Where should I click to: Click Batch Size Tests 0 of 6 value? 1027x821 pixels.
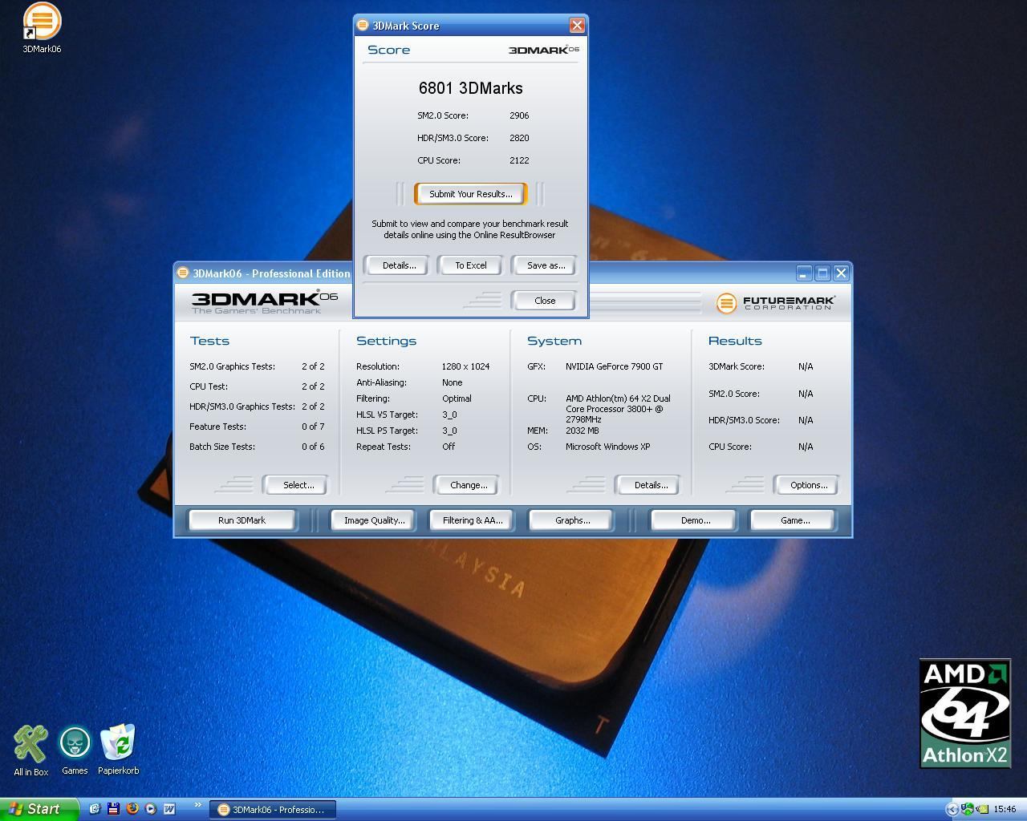tap(313, 447)
